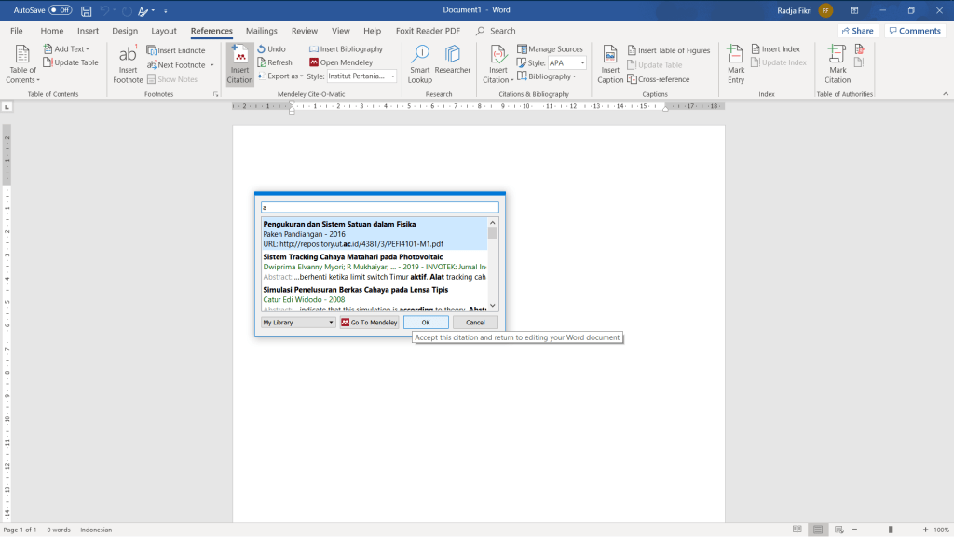Switch to the Mailings tab

click(261, 31)
